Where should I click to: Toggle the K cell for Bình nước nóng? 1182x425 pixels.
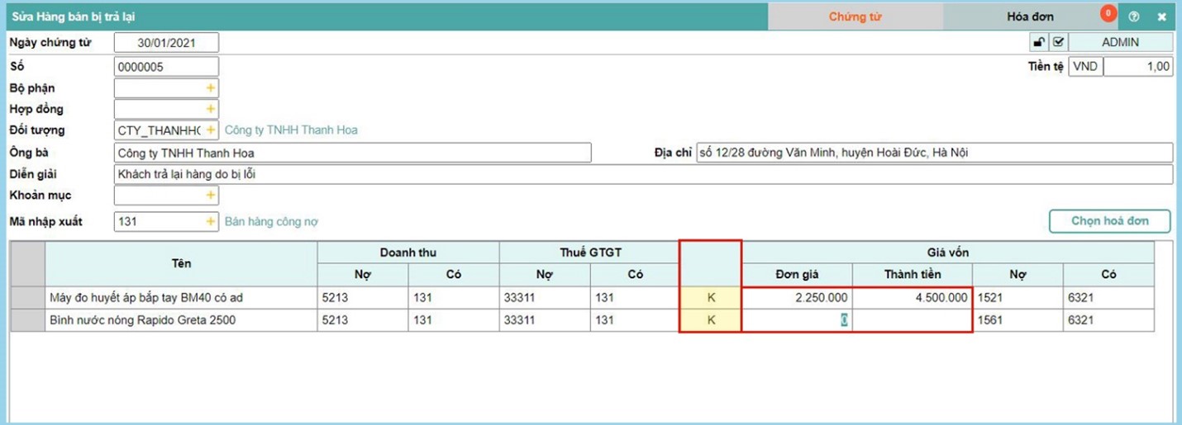coord(710,321)
